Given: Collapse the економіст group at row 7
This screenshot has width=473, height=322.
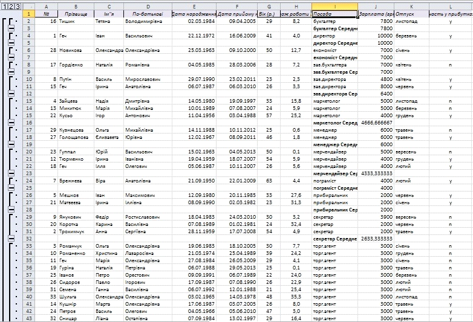Looking at the screenshot, I should point(11,57).
